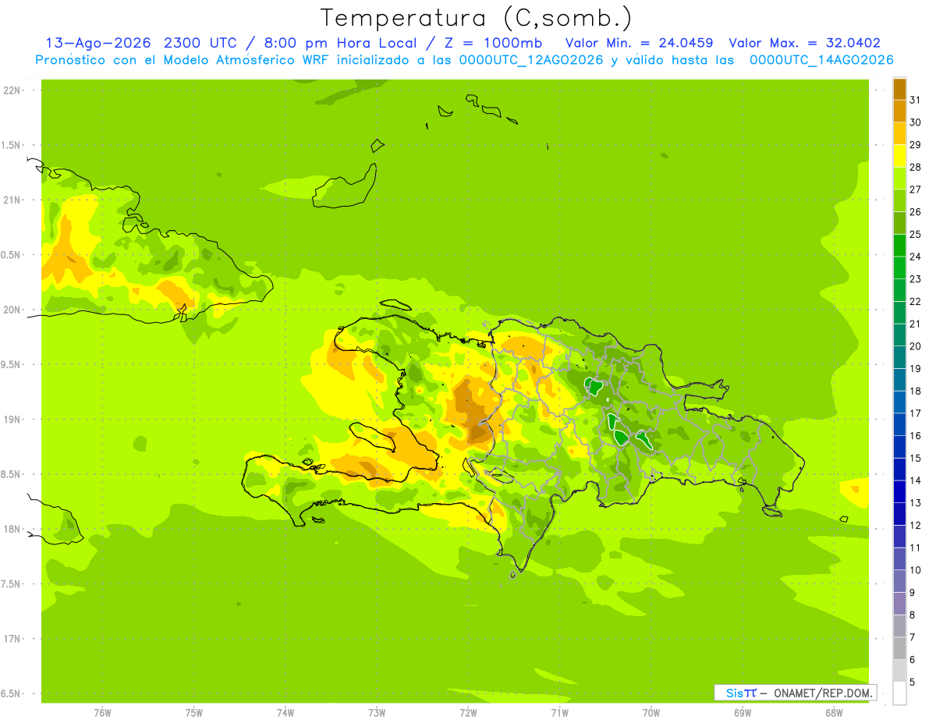Click the color bar label "5"
936x723 pixels.
(x=912, y=682)
